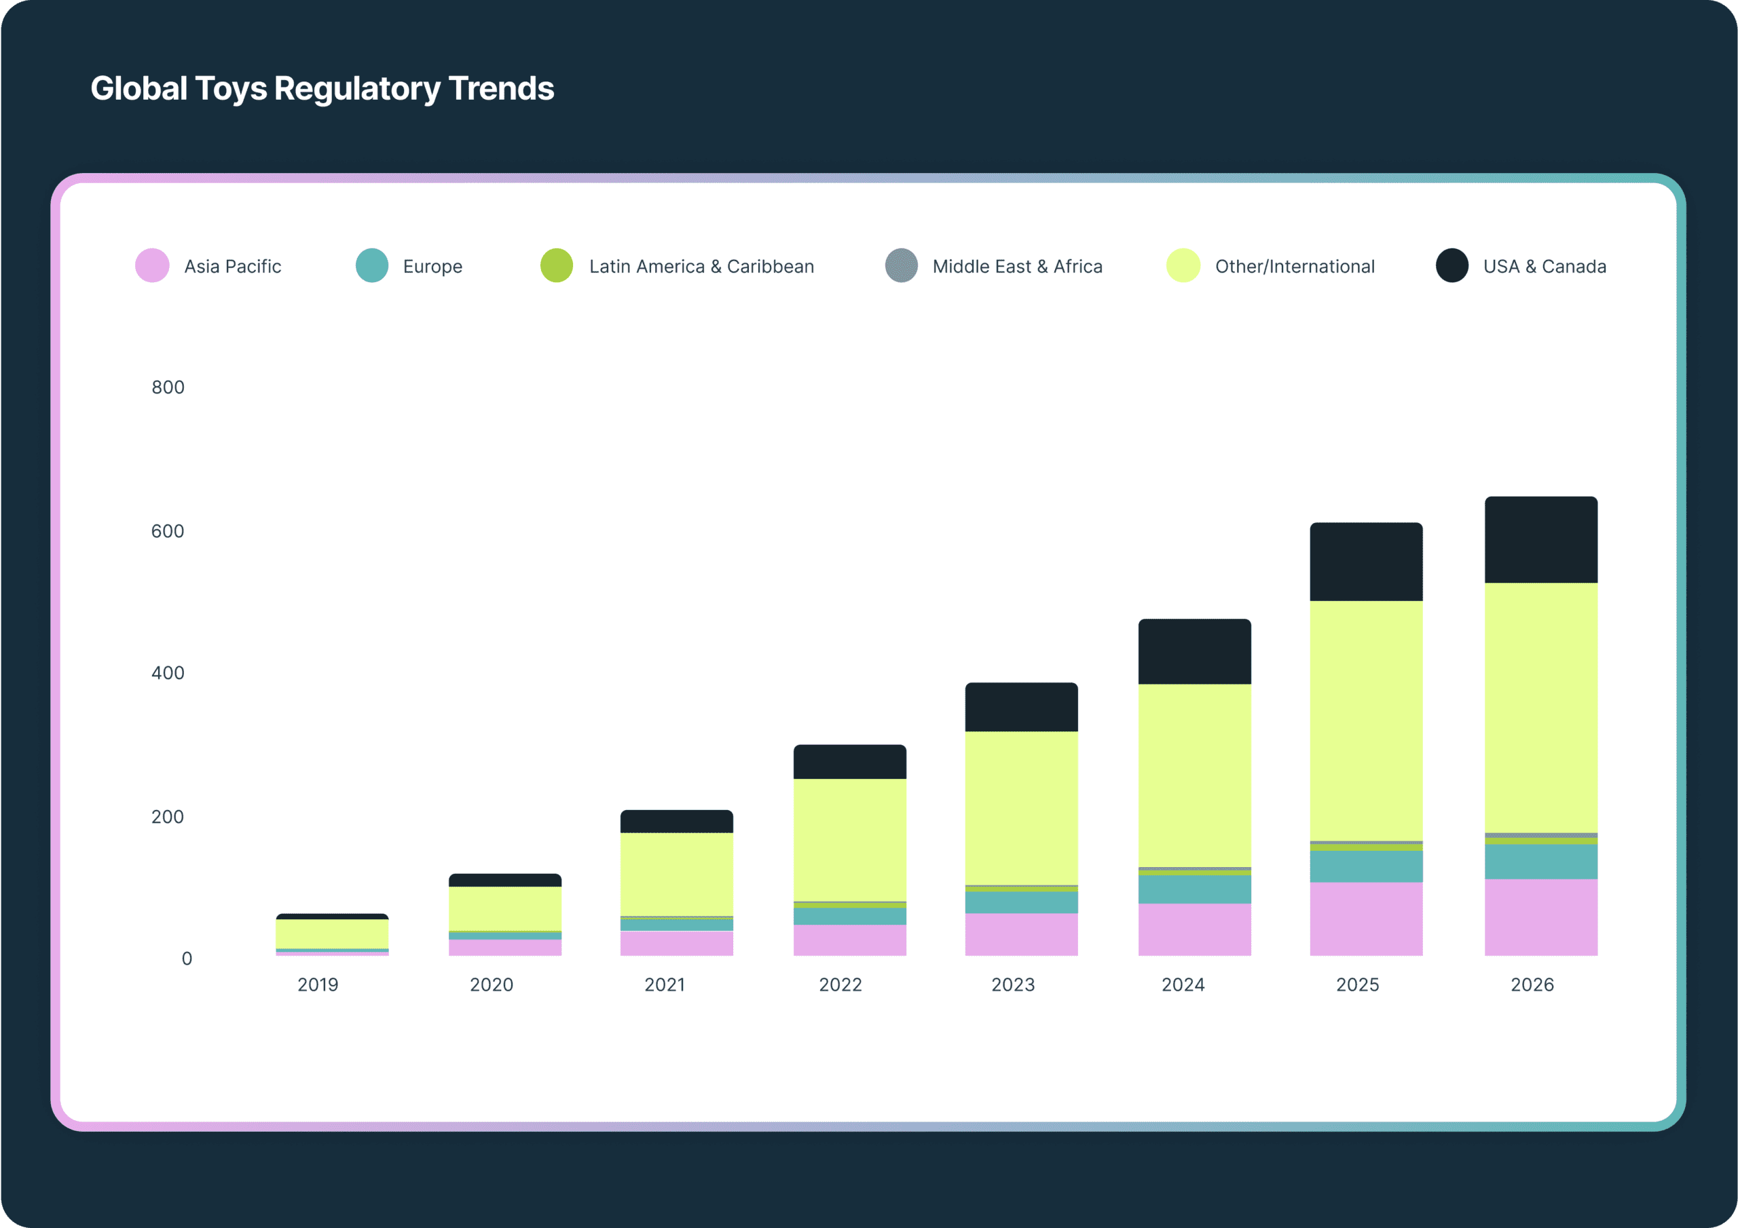Click the Middle East & Africa gray swatch
The width and height of the screenshot is (1738, 1228).
(901, 265)
